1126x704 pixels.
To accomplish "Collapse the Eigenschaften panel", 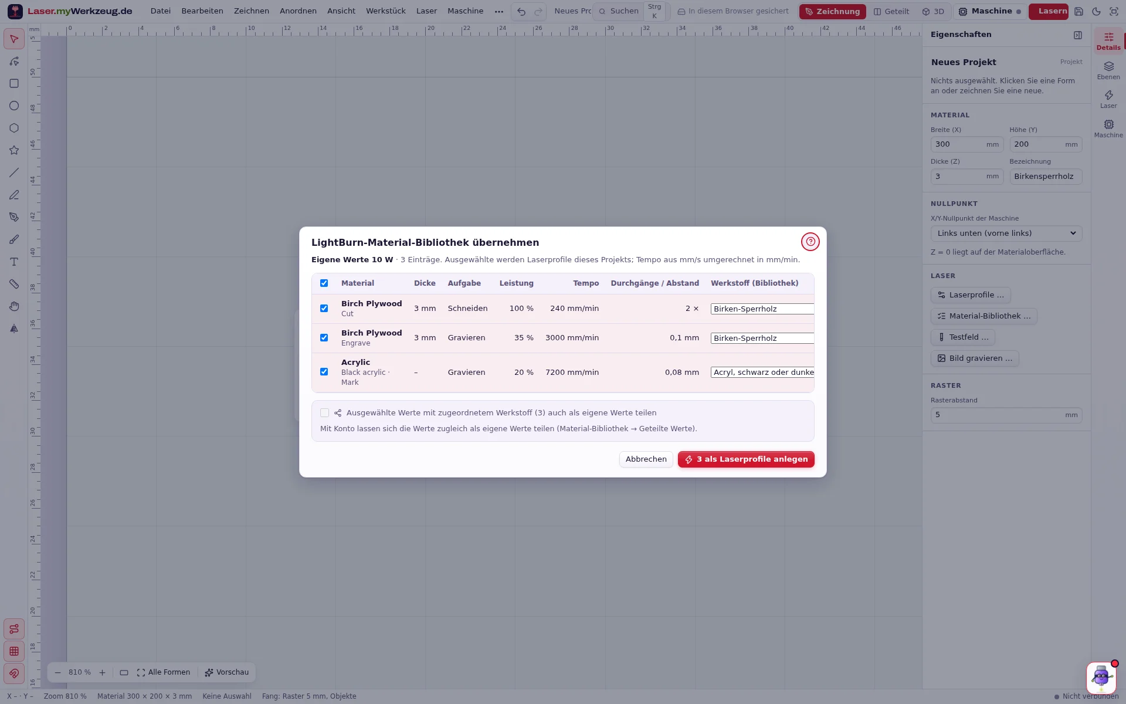I will click(x=1078, y=35).
